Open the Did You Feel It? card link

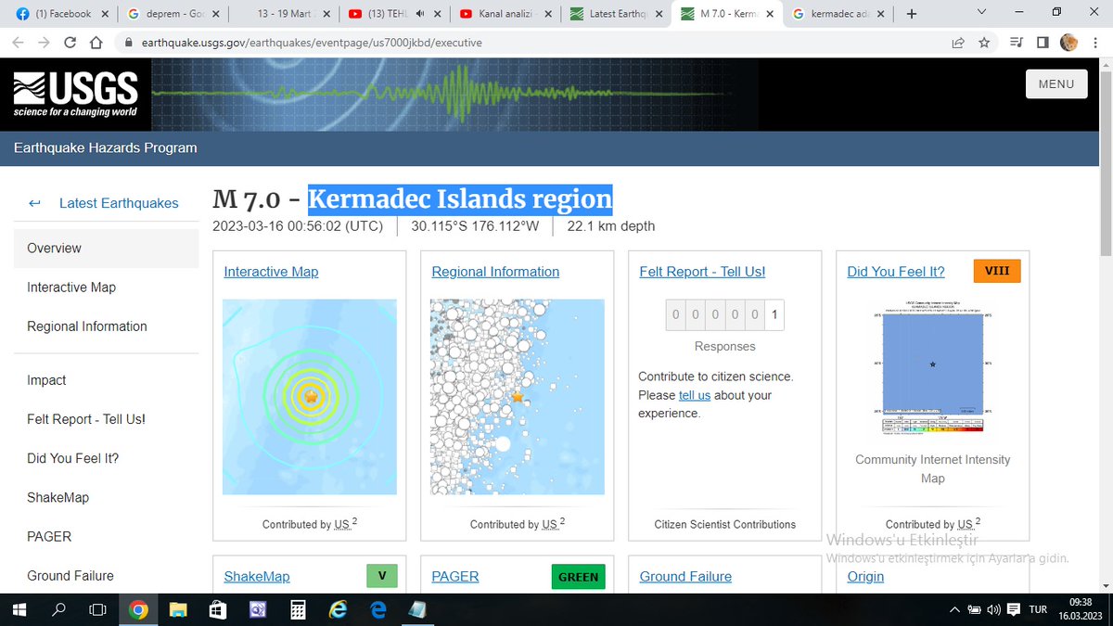tap(896, 272)
